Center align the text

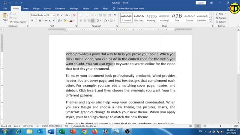[x=85, y=21]
